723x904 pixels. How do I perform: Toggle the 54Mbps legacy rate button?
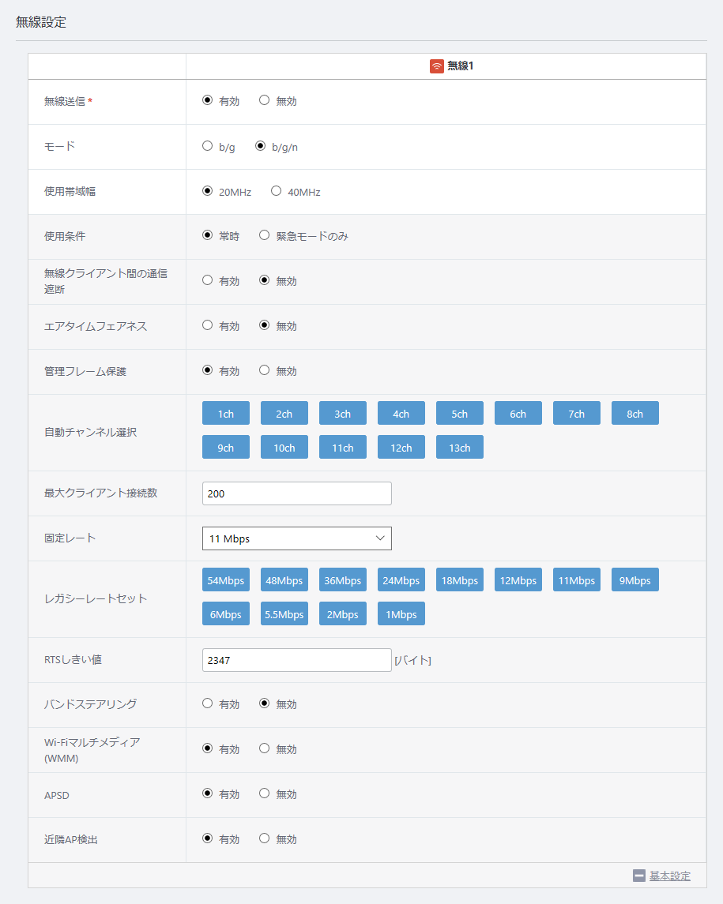[226, 580]
